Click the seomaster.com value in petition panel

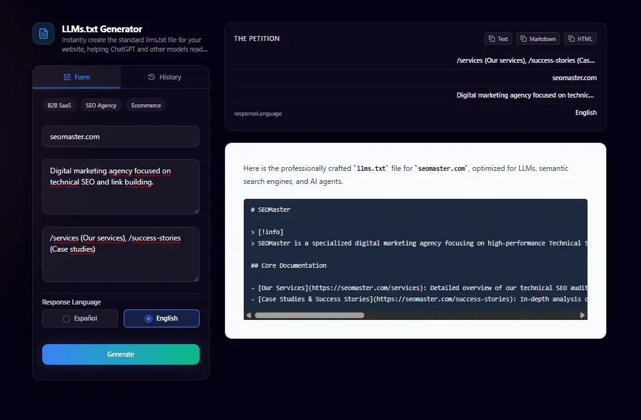pyautogui.click(x=574, y=78)
